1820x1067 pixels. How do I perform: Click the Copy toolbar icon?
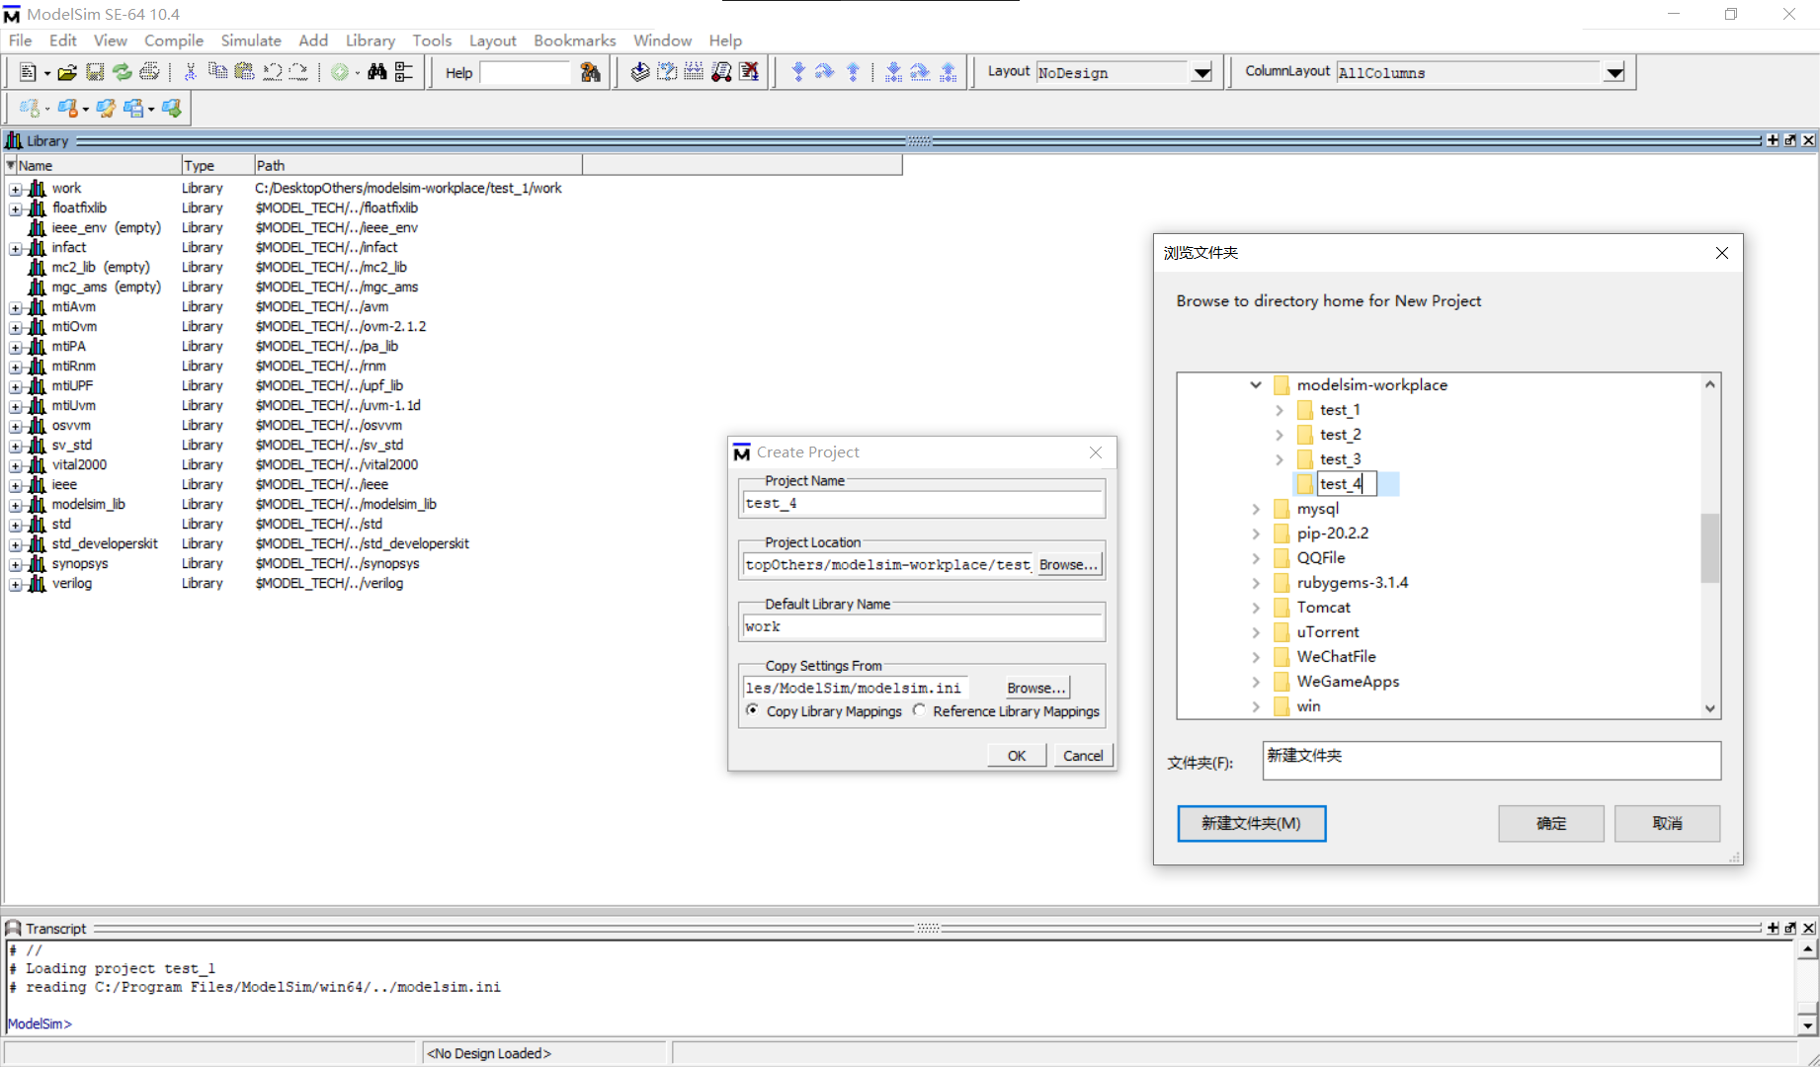point(217,72)
